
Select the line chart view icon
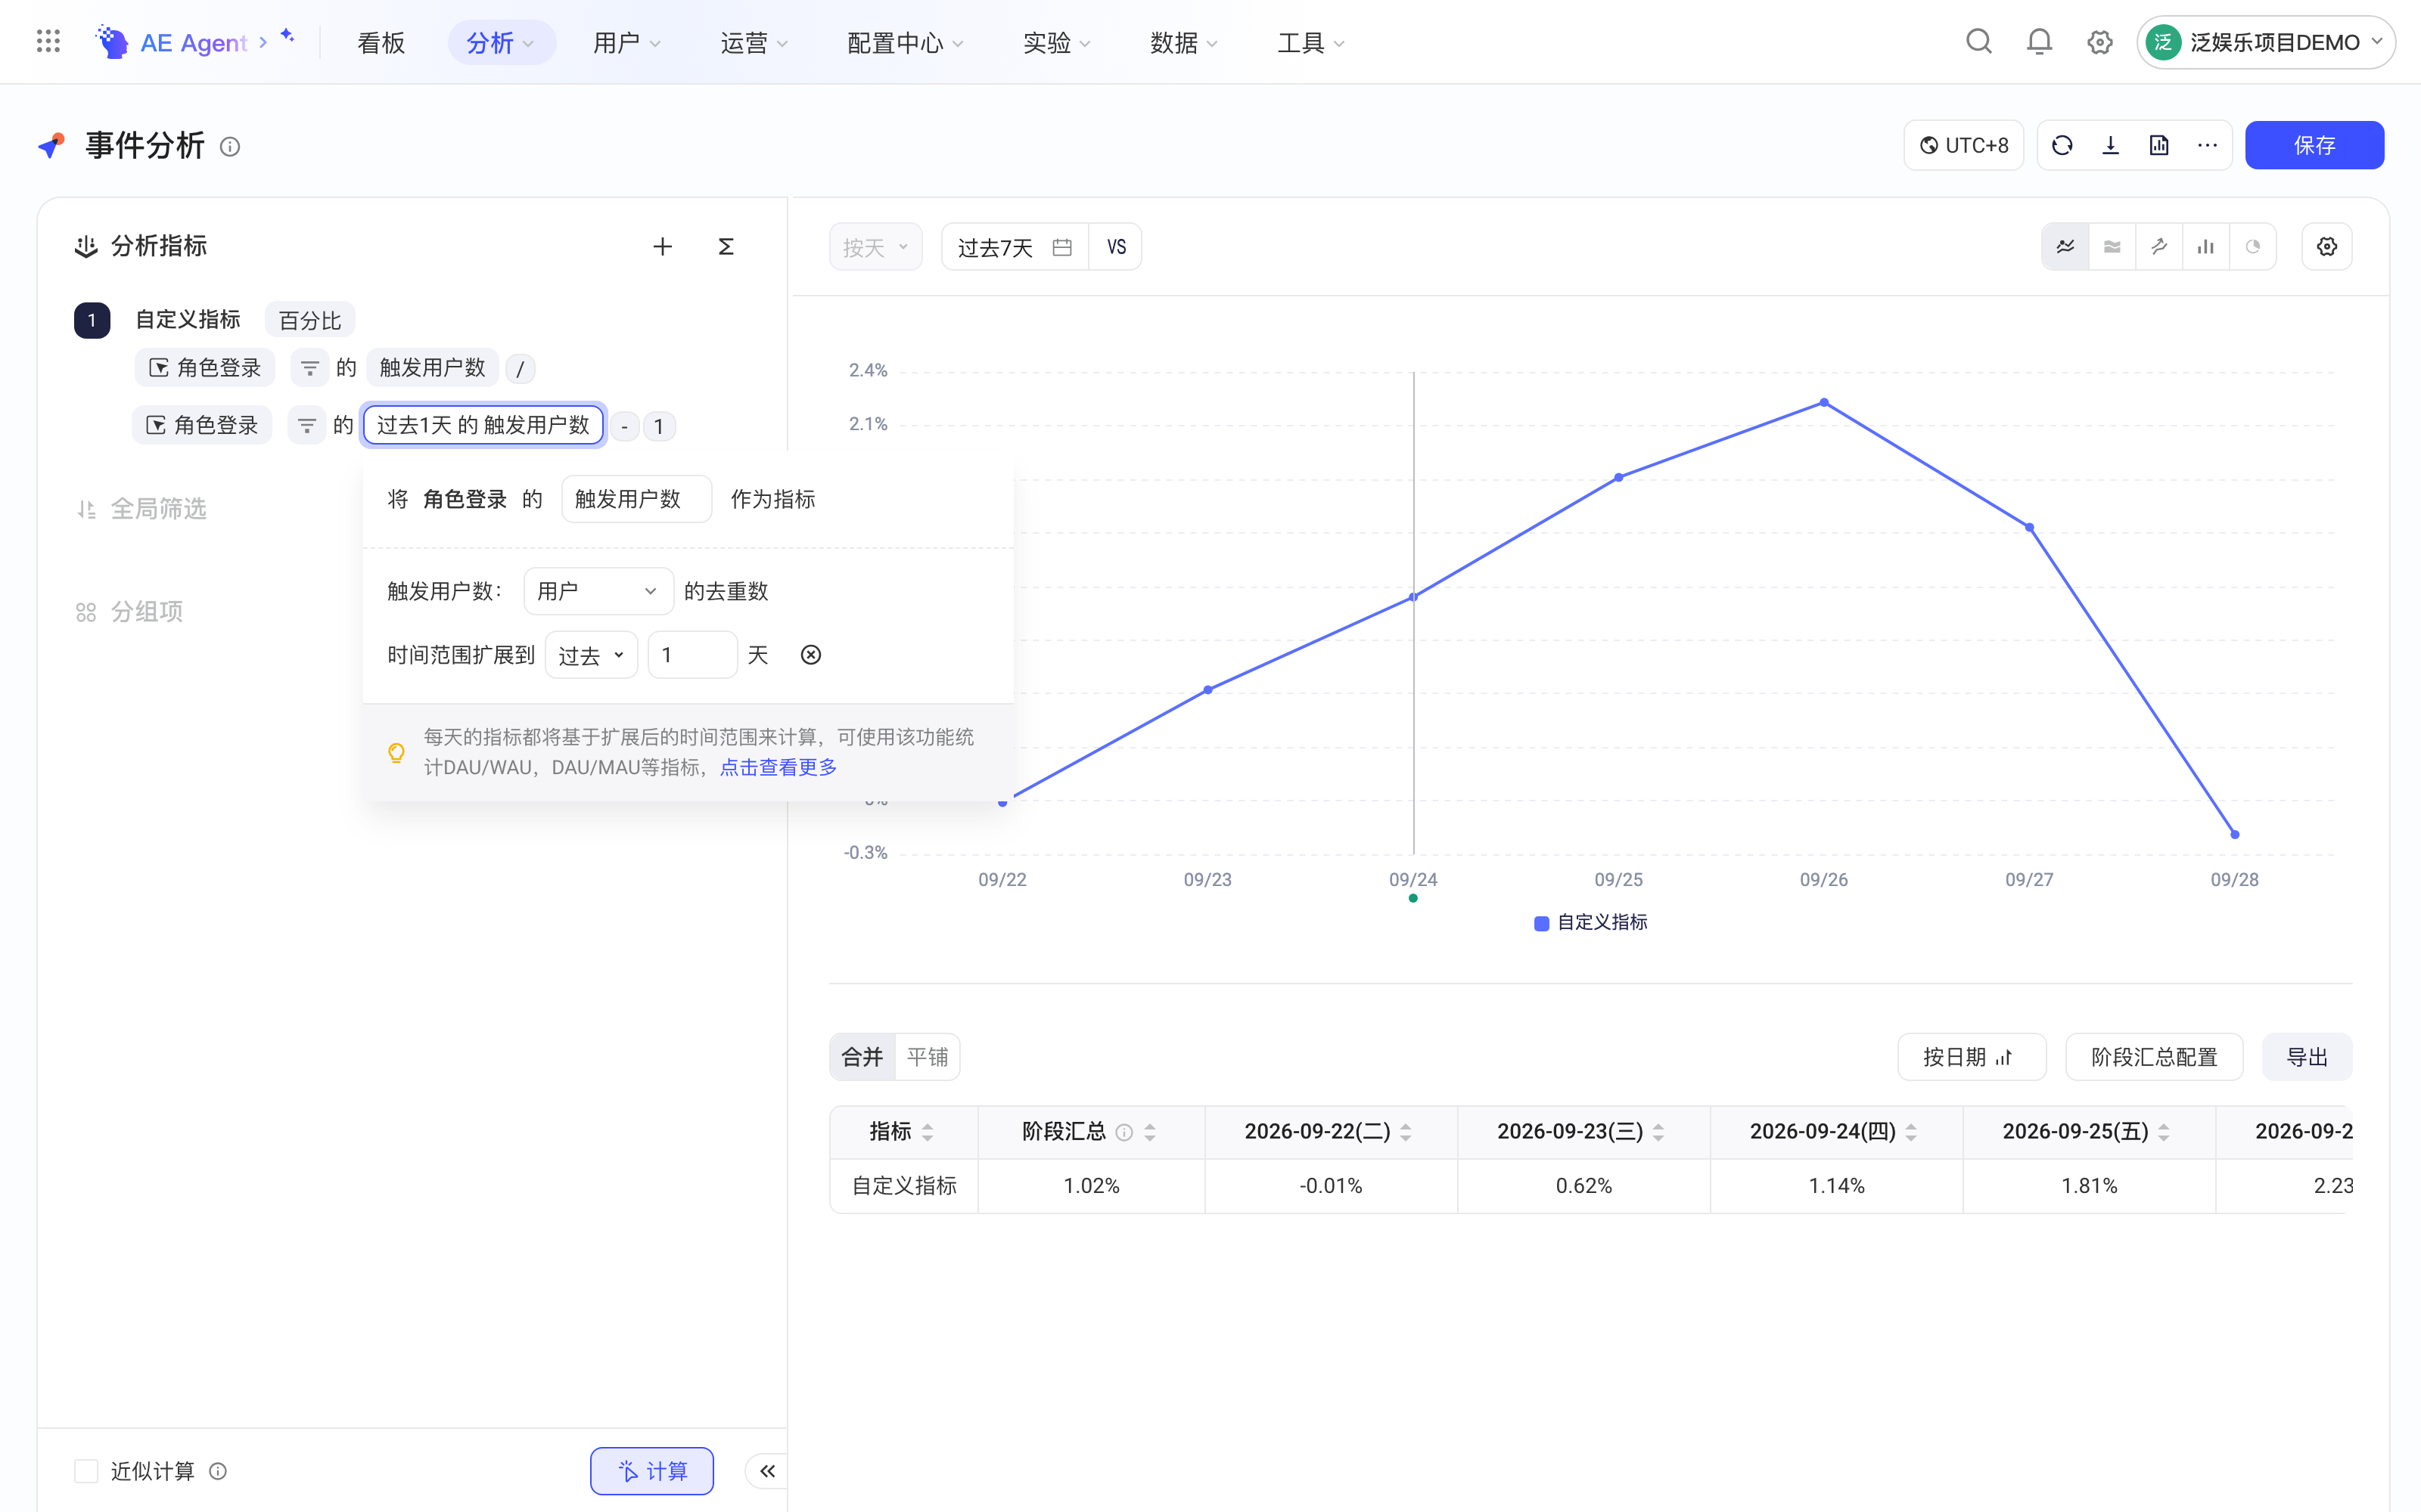coord(2065,247)
